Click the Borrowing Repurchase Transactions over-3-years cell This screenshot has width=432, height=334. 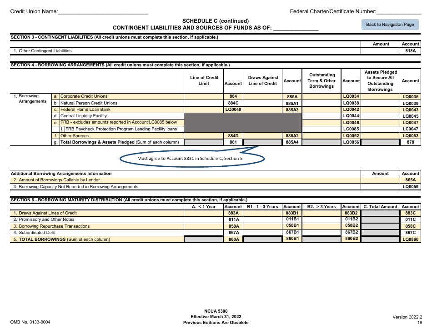321,226
